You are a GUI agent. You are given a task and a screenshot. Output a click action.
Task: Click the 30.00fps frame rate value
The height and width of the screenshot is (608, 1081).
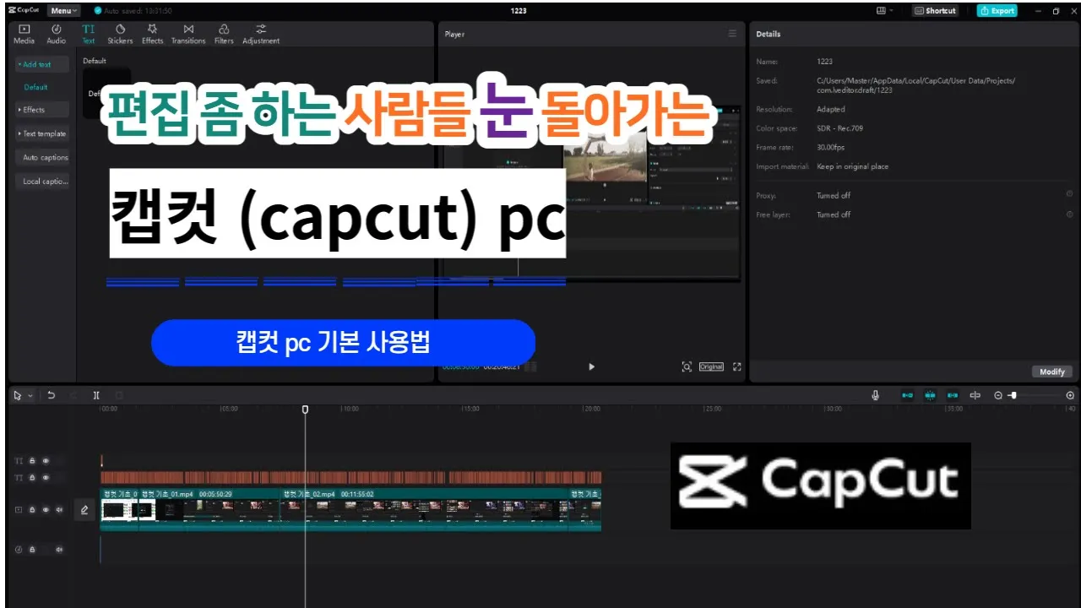pos(832,147)
